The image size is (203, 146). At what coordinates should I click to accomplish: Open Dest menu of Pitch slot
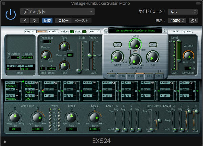[30, 83]
